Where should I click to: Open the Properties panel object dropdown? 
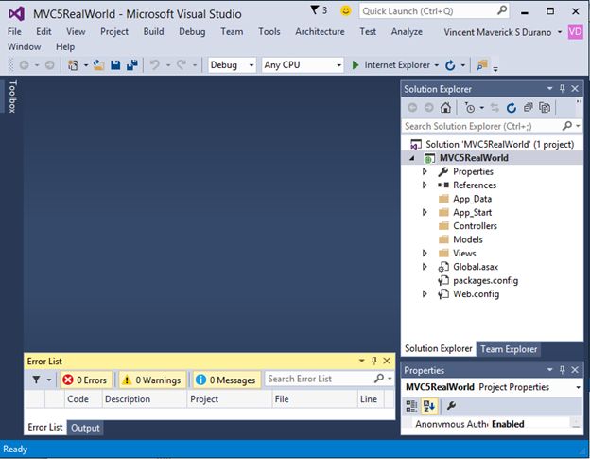point(578,387)
